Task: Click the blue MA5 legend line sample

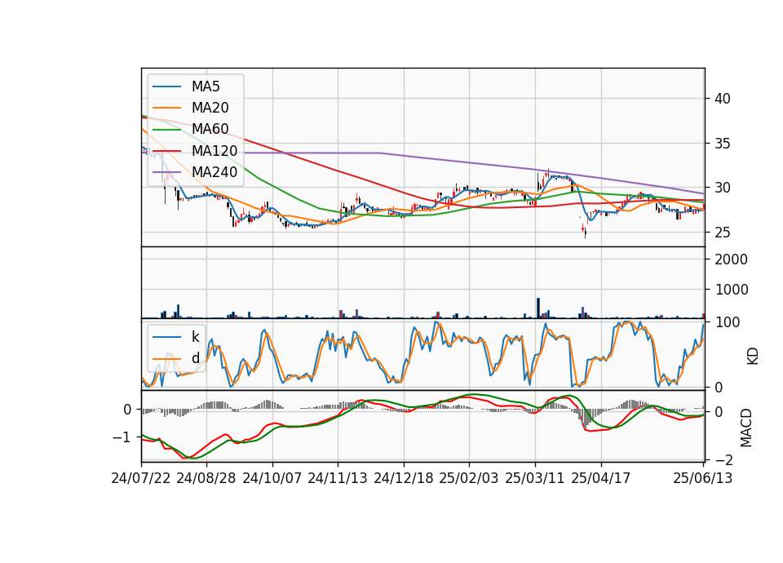Action: [166, 86]
